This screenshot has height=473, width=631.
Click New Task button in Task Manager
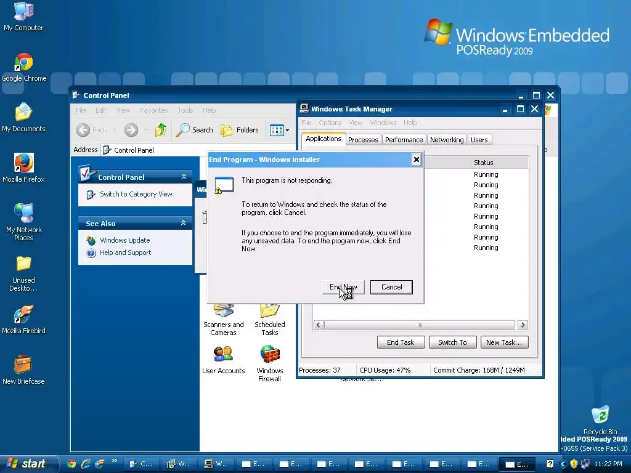(504, 342)
